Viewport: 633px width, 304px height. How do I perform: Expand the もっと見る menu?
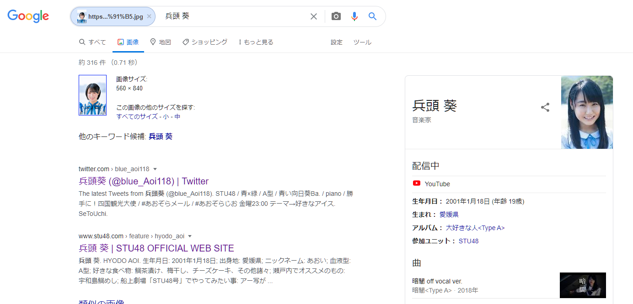pyautogui.click(x=256, y=42)
